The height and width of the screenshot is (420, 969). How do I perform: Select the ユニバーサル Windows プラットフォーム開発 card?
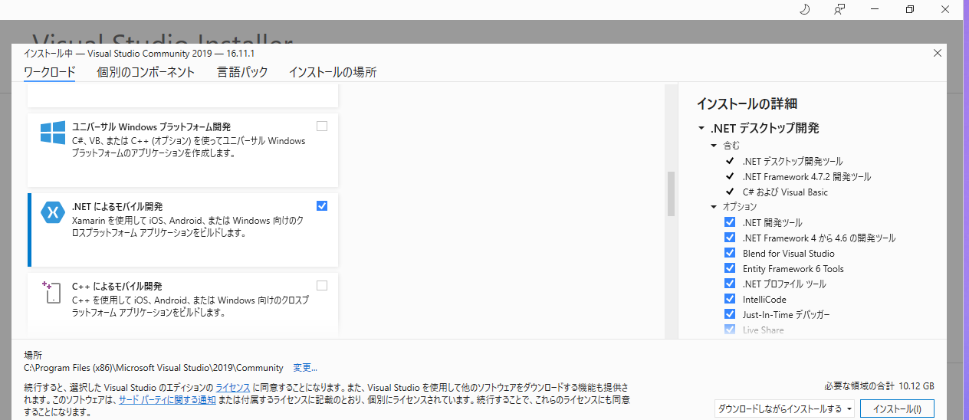182,150
